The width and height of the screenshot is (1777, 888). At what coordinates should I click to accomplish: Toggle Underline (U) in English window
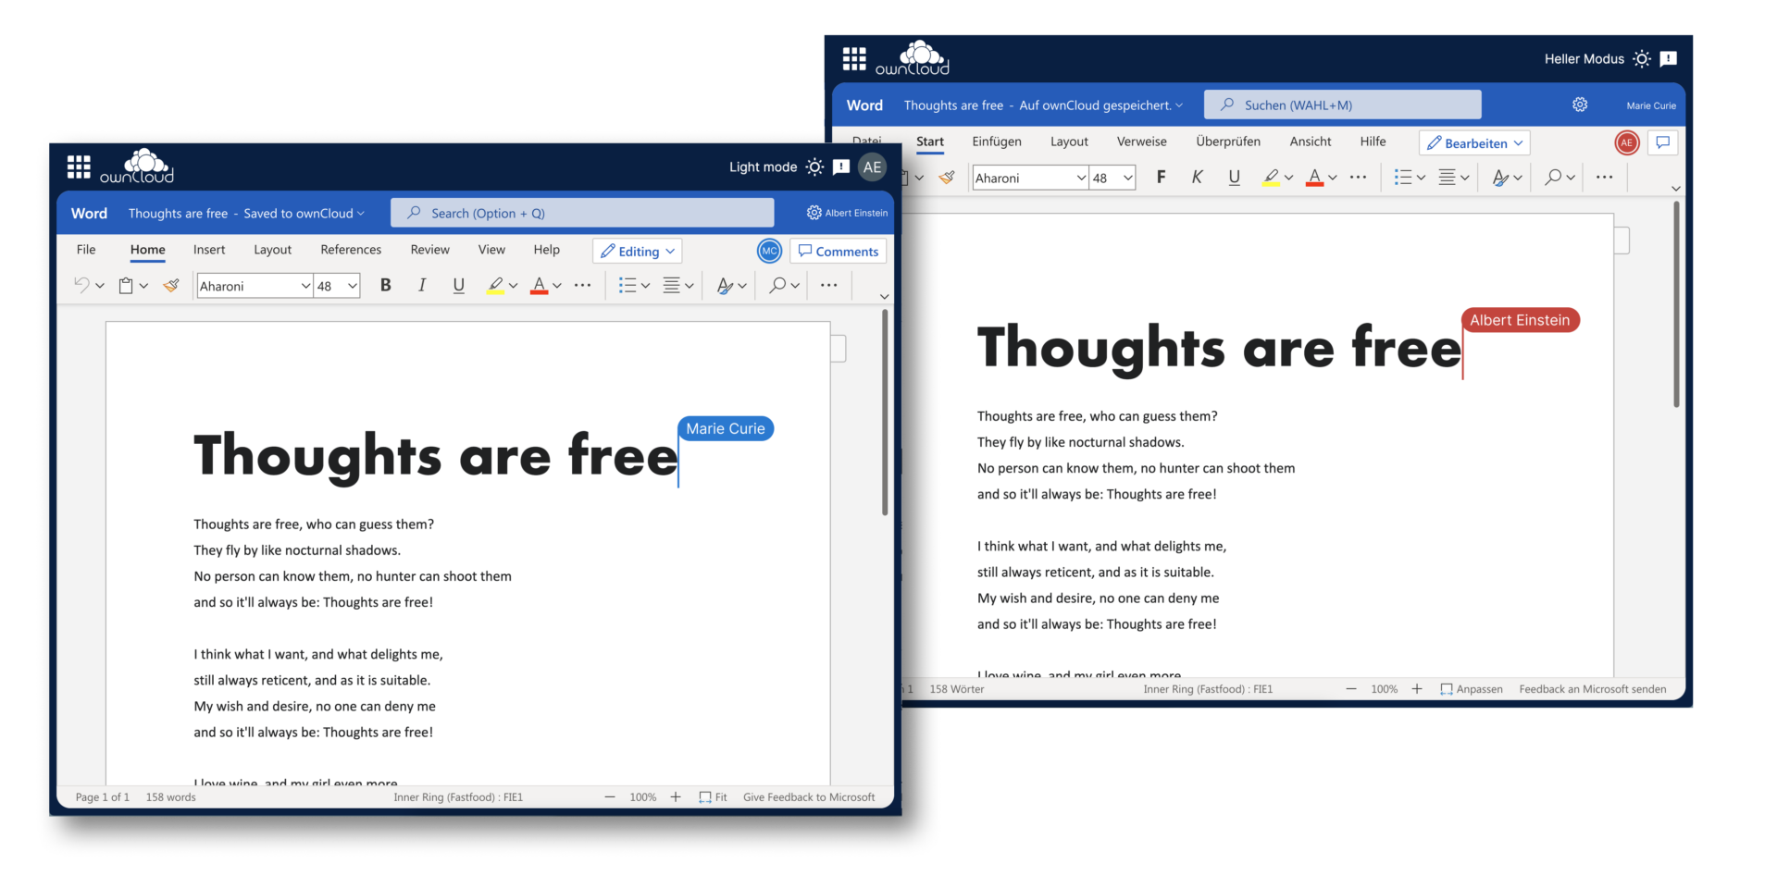tap(458, 285)
